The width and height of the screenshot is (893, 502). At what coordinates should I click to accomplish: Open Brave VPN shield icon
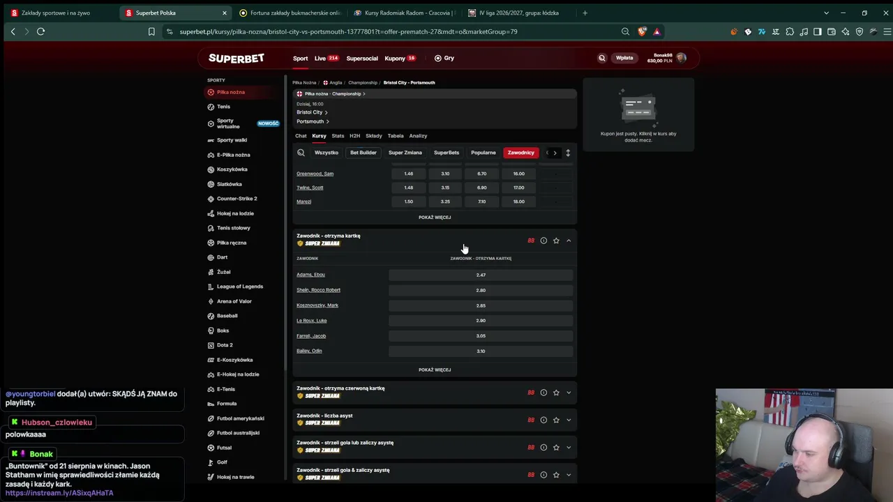[x=860, y=31]
